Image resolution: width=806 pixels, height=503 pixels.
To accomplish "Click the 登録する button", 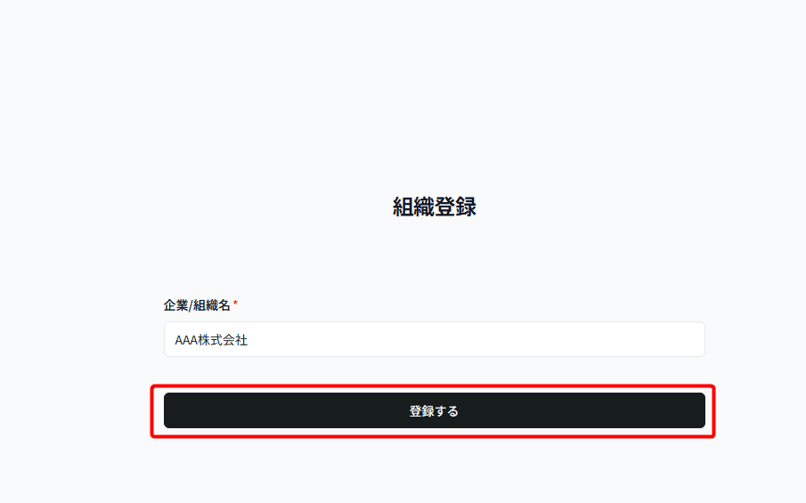I will (435, 410).
